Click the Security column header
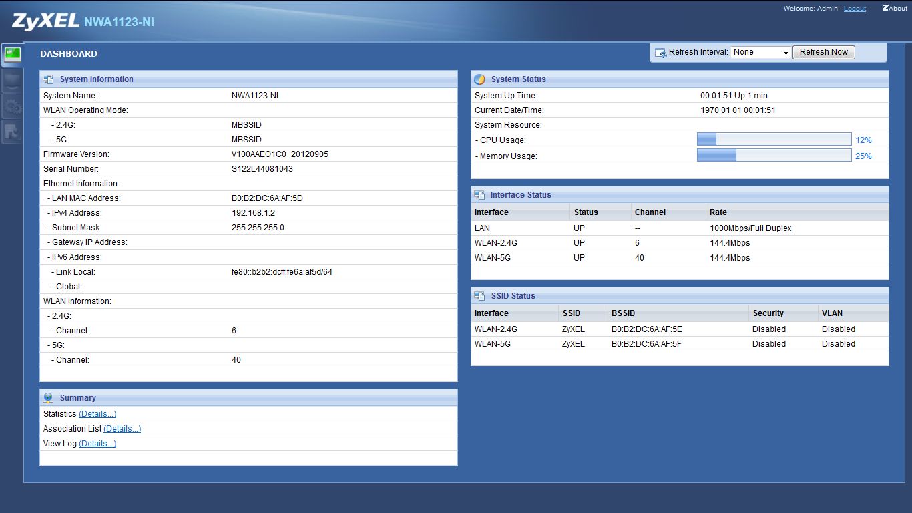912x513 pixels. (x=768, y=313)
